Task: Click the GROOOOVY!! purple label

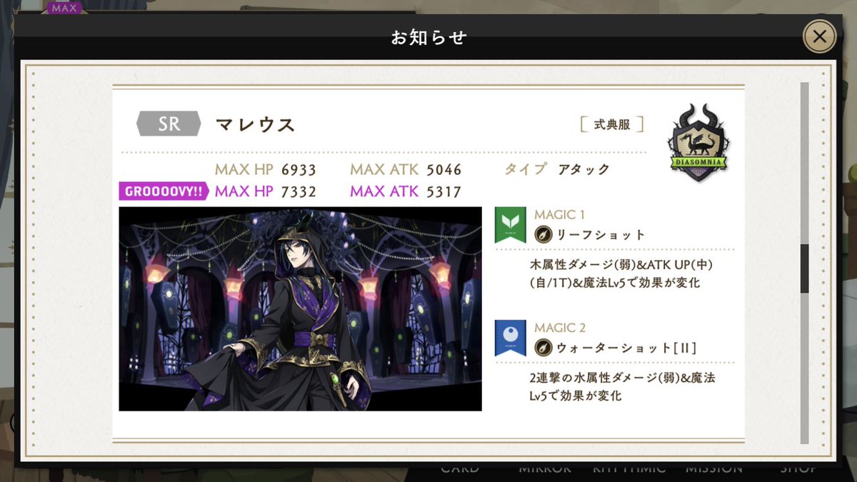Action: tap(164, 192)
